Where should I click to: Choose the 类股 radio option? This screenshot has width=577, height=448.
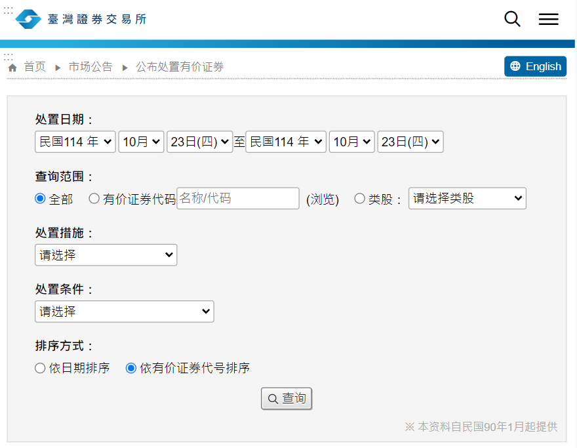pyautogui.click(x=359, y=199)
